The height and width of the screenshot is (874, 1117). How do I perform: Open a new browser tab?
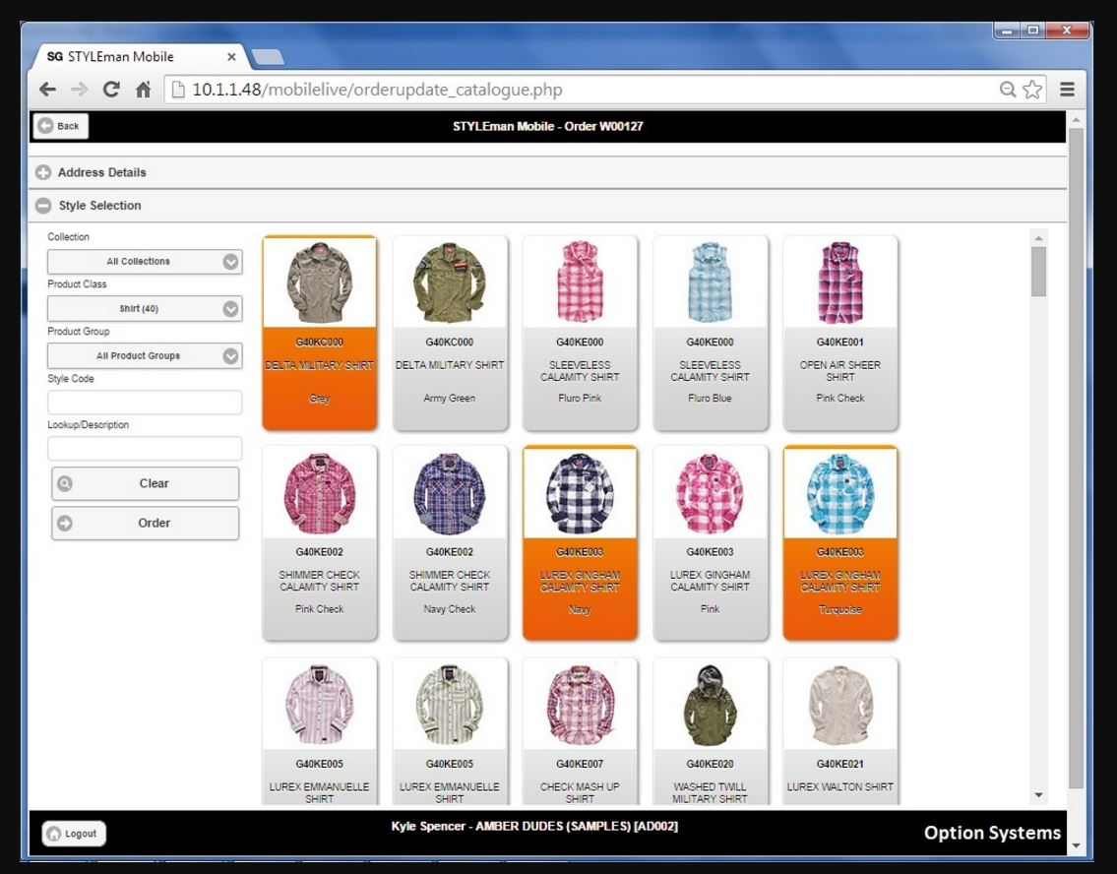click(x=268, y=57)
